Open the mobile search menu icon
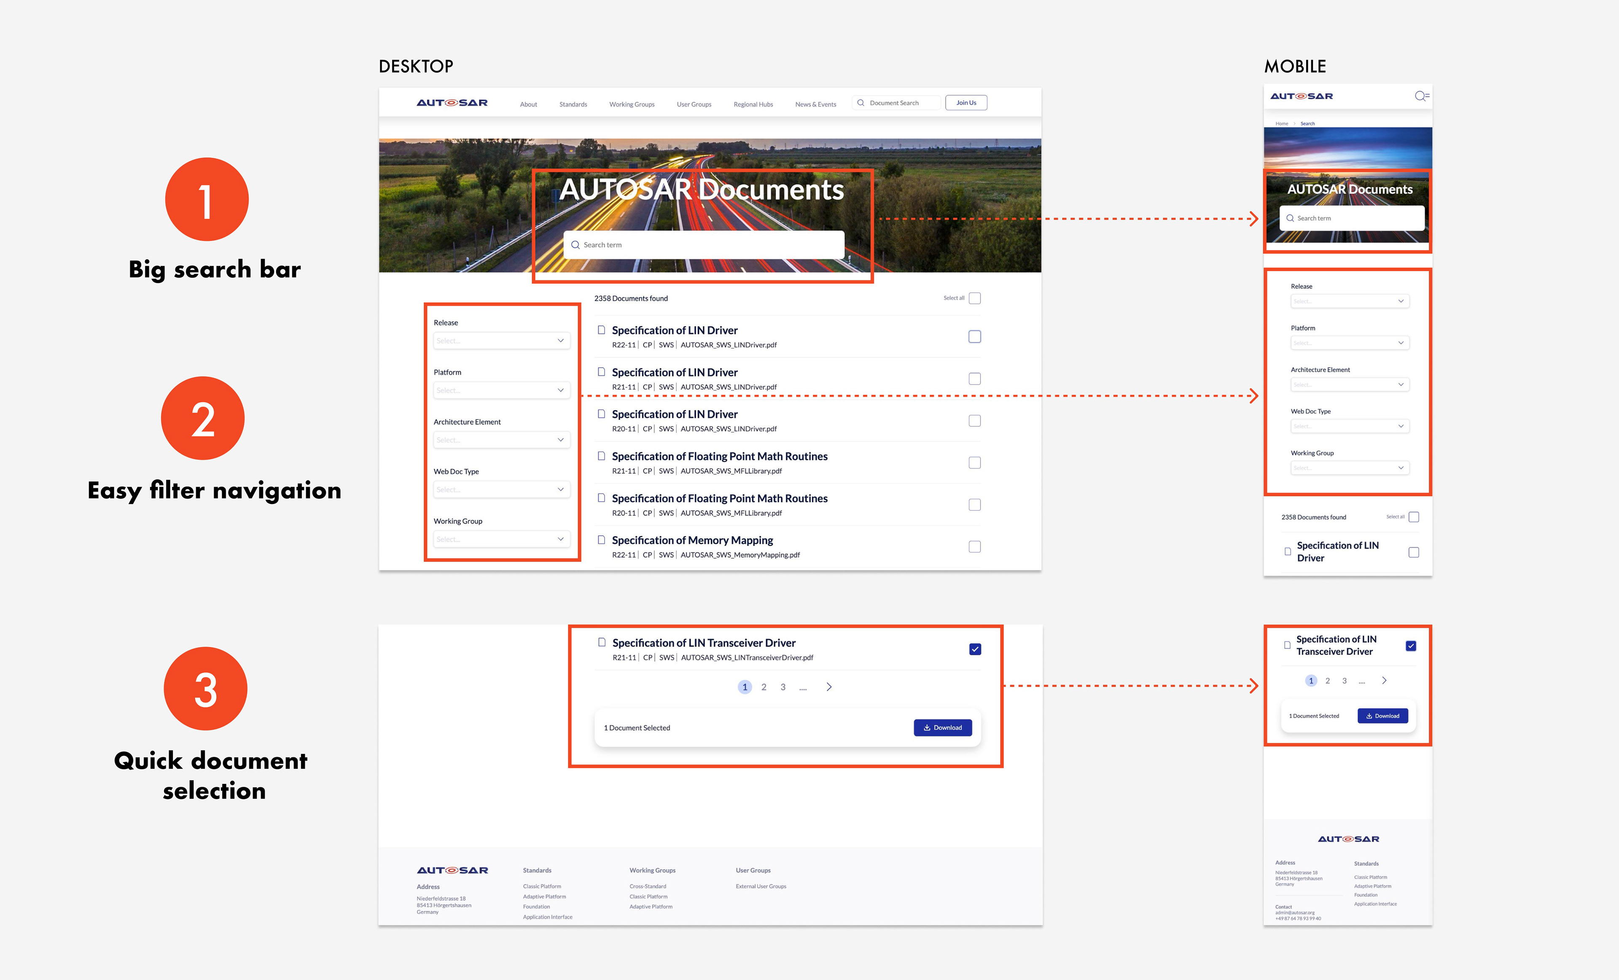 (x=1422, y=96)
